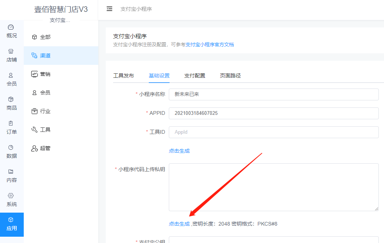
Task: Click the 全部 cube icon in the submenu
Action: coord(35,37)
